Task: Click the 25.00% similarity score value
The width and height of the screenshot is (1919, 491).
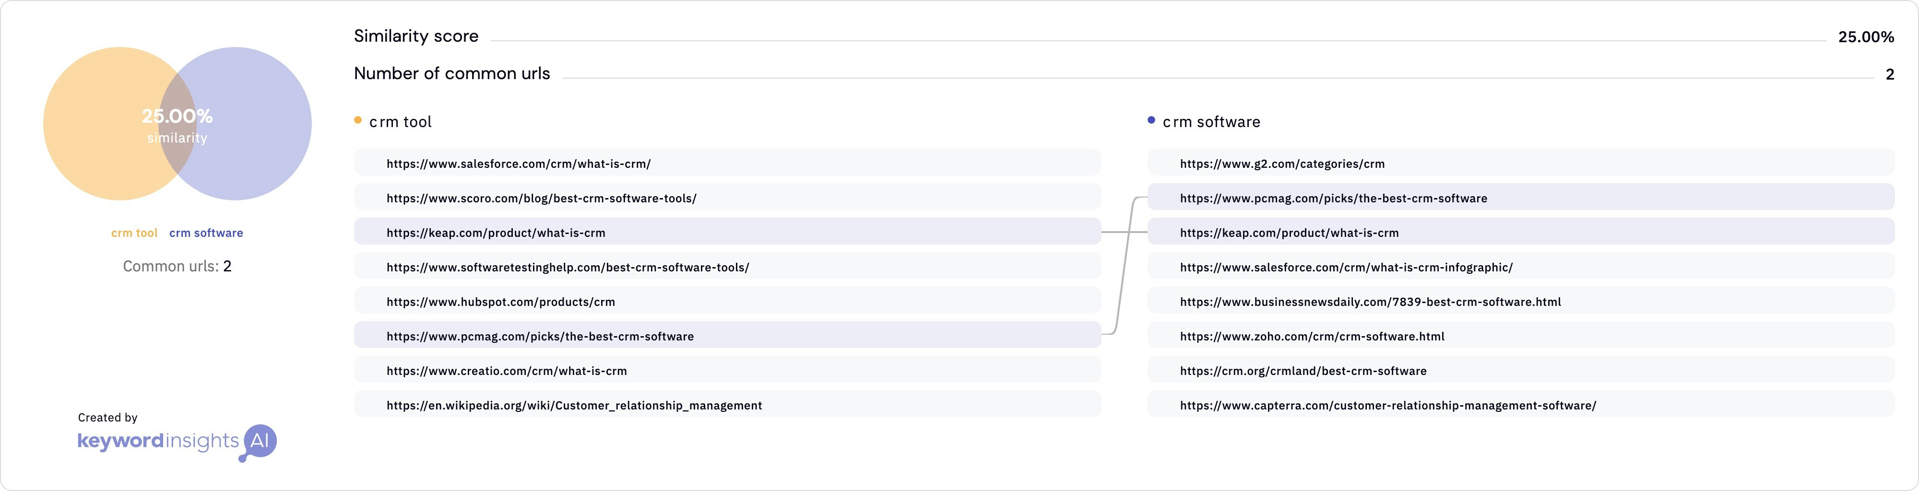Action: [x=1866, y=36]
